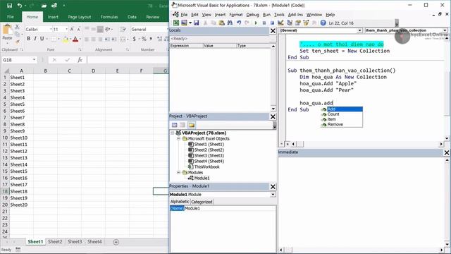
Task: Toggle Italic formatting in Excel ribbon
Action: tap(35, 39)
